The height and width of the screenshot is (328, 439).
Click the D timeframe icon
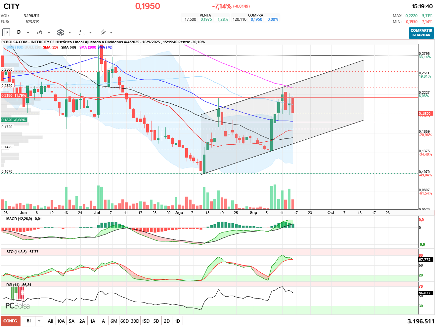point(19,32)
